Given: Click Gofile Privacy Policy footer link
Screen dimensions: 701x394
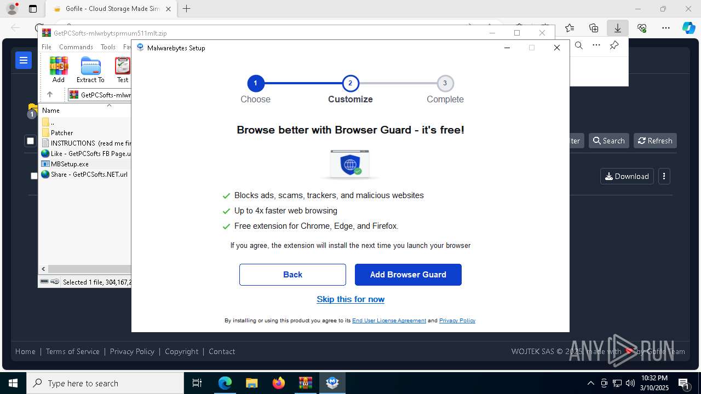Looking at the screenshot, I should (132, 351).
